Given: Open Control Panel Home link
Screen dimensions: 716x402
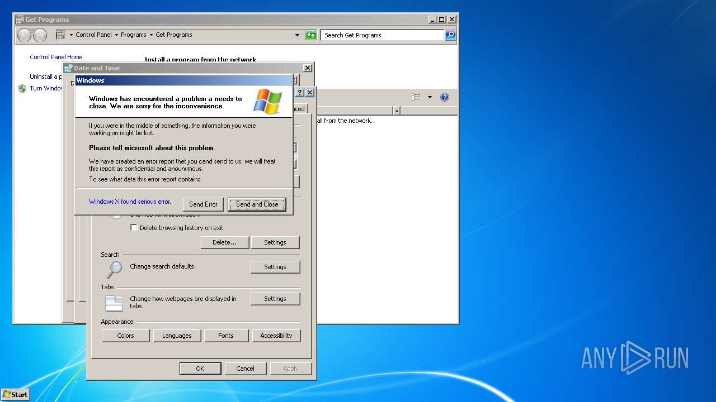Looking at the screenshot, I should pos(56,57).
